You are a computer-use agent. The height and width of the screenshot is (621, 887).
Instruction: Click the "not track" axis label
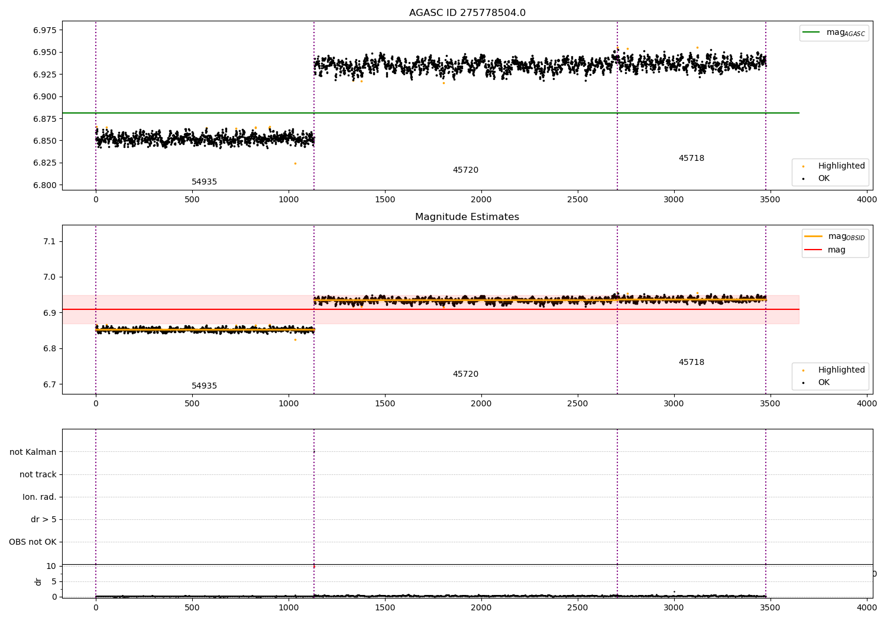pos(38,475)
